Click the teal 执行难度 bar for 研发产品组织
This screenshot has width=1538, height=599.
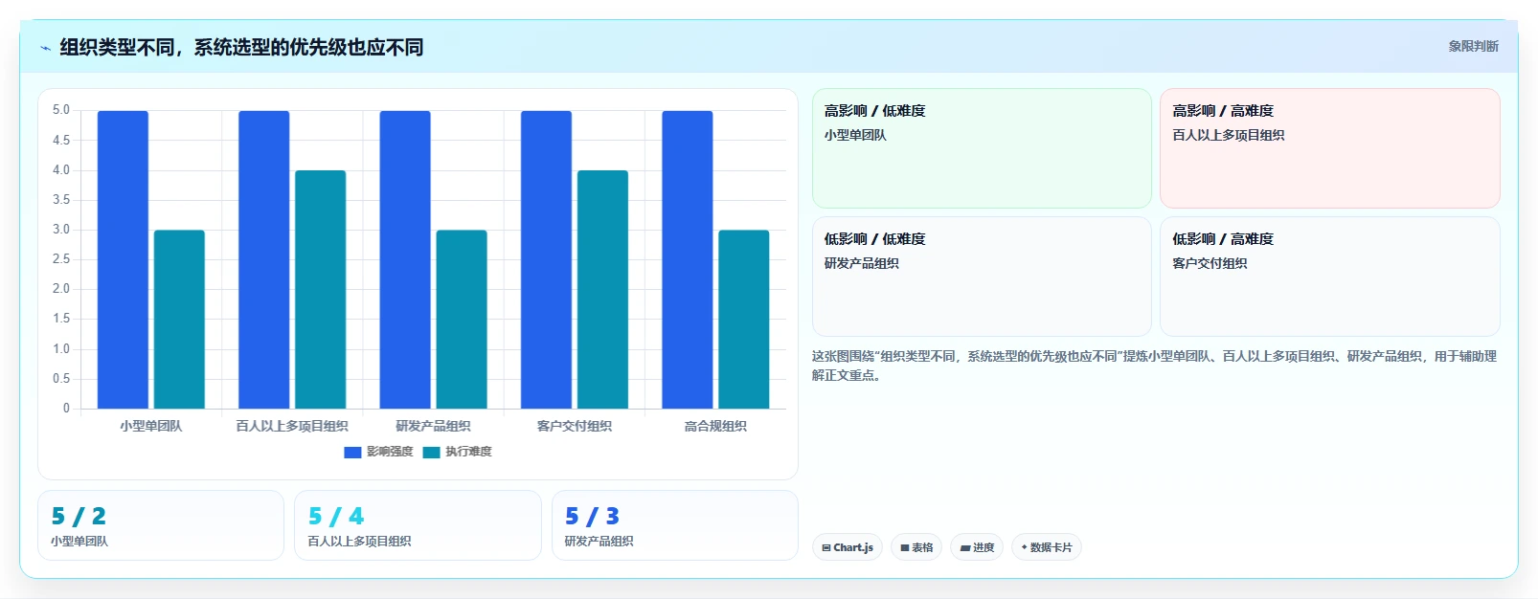click(462, 320)
